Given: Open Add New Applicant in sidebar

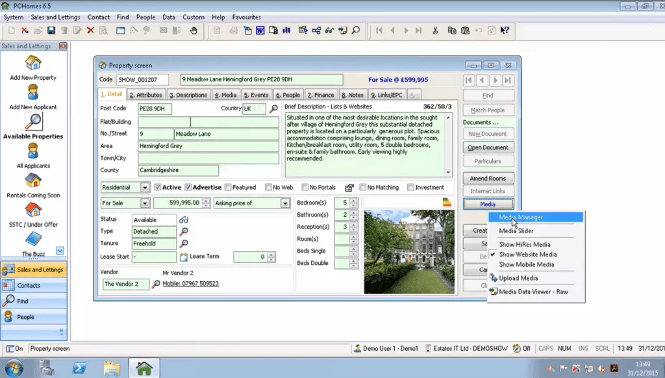Looking at the screenshot, I should pos(33,97).
